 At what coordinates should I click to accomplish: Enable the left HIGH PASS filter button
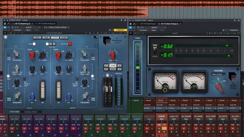8,95
